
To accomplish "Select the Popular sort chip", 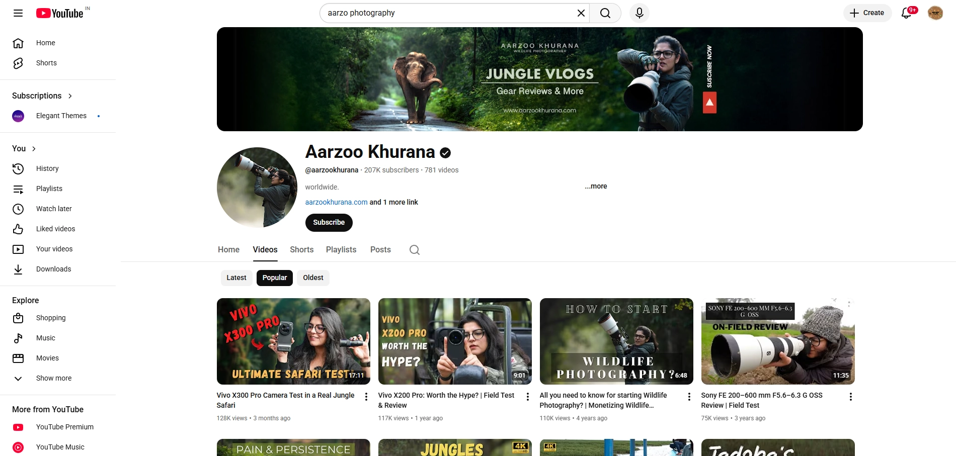I will [275, 278].
